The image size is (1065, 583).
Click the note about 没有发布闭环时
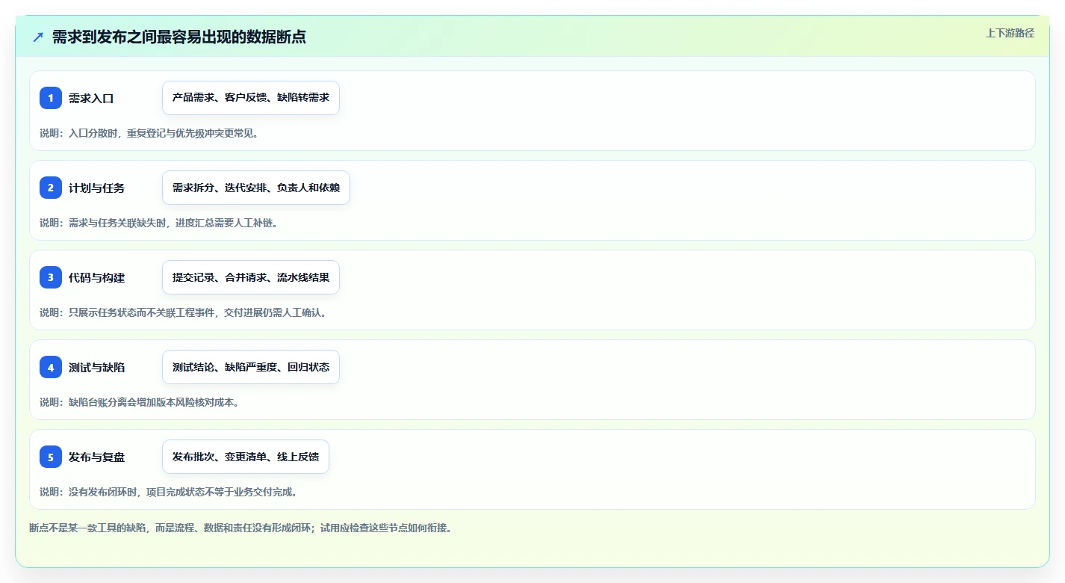pos(169,492)
